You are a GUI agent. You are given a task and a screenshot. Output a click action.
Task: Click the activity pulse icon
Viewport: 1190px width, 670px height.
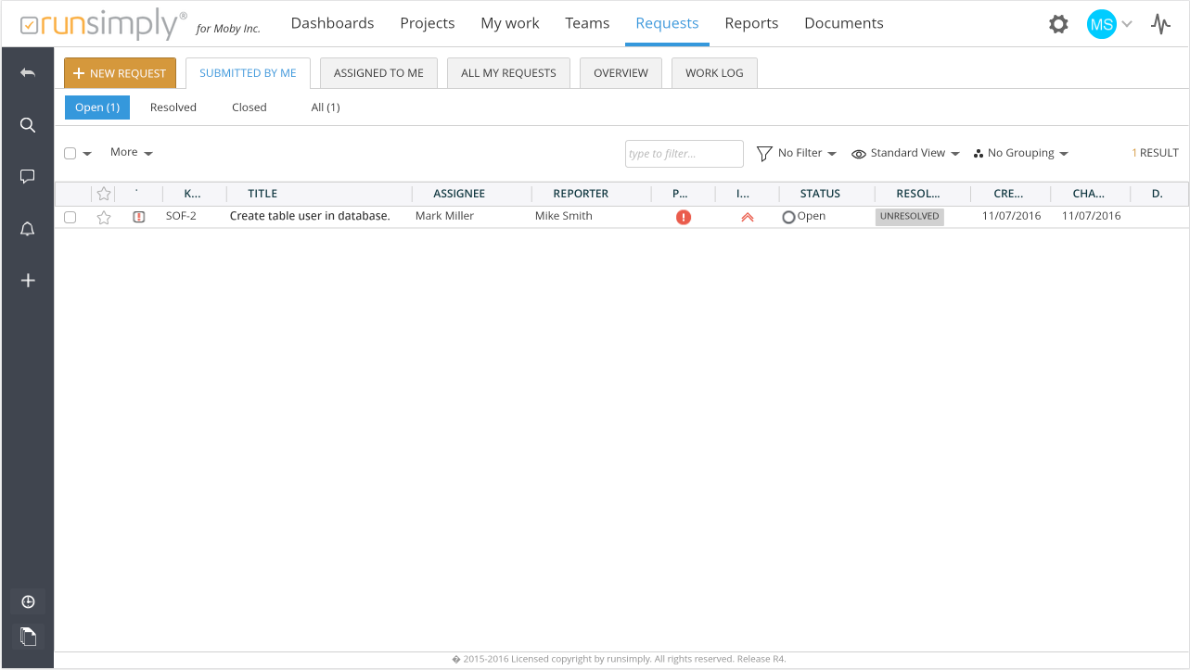coord(1160,24)
